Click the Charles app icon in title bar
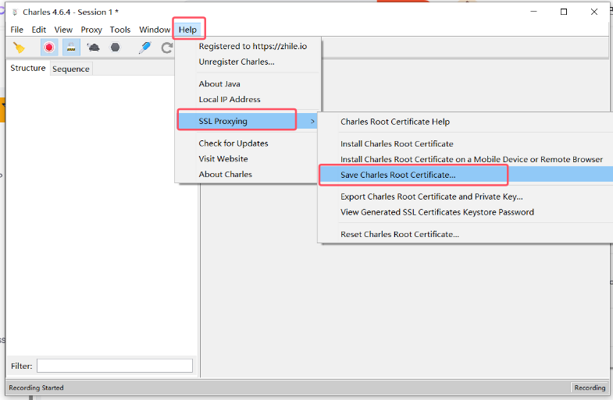The image size is (613, 400). [x=15, y=12]
